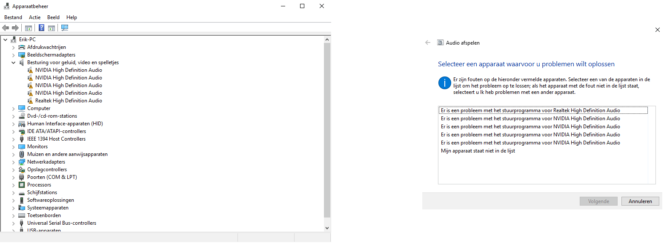Open Help via the blue question mark icon
664x243 pixels.
42,28
